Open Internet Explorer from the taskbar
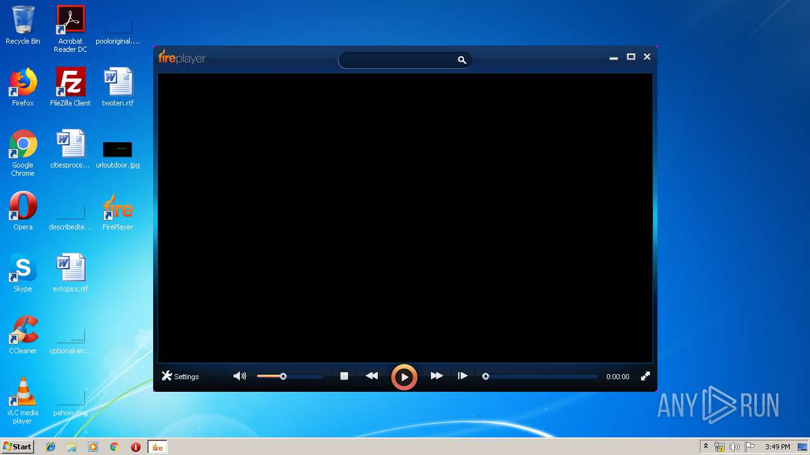The width and height of the screenshot is (810, 455). [x=51, y=447]
